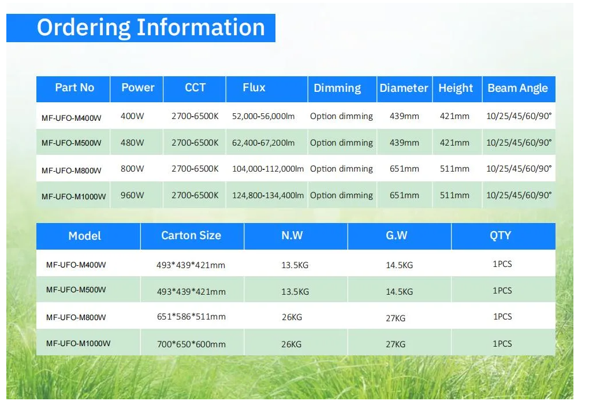This screenshot has width=589, height=401.
Task: Click the 480W power cell
Action: tap(132, 143)
